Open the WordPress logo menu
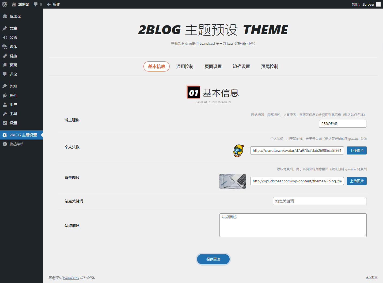The height and width of the screenshot is (283, 383). 5,4
